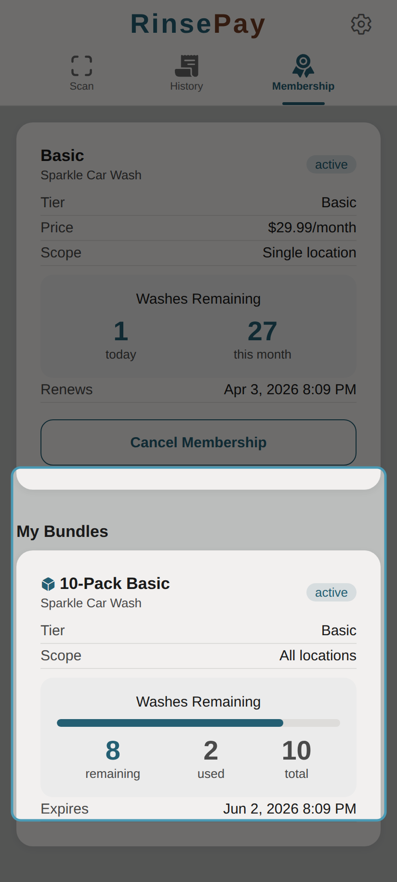Click the 10-Pack Basic bundle title
This screenshot has height=882, width=397.
pyautogui.click(x=115, y=584)
